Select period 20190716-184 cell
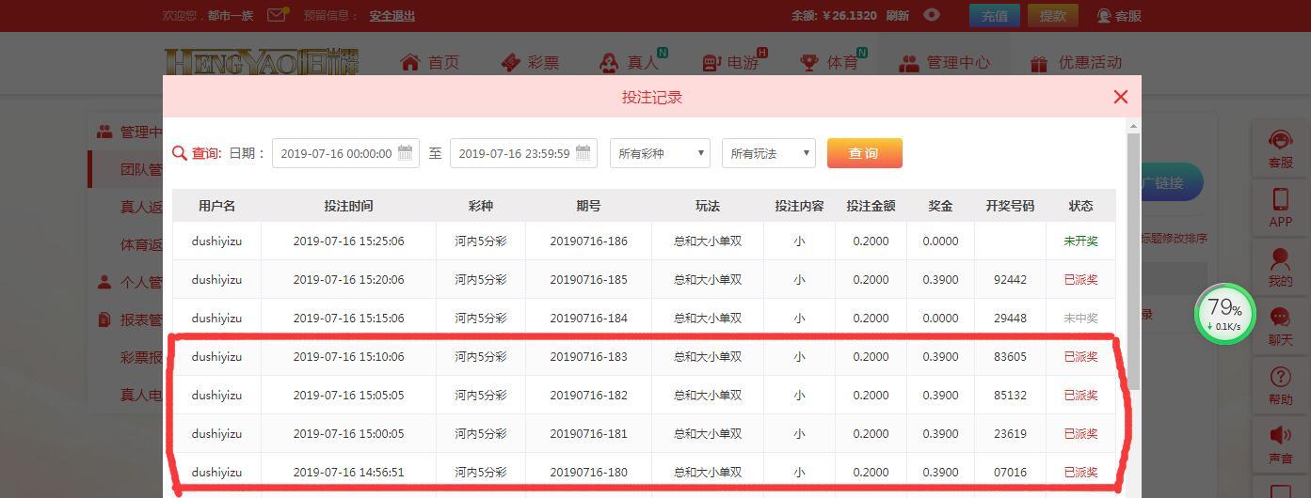Image resolution: width=1311 pixels, height=498 pixels. click(x=588, y=318)
